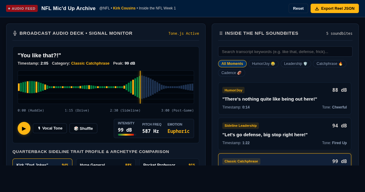365x192 pixels.
Task: Click the 5 soundbites count label
Action: pos(339,34)
